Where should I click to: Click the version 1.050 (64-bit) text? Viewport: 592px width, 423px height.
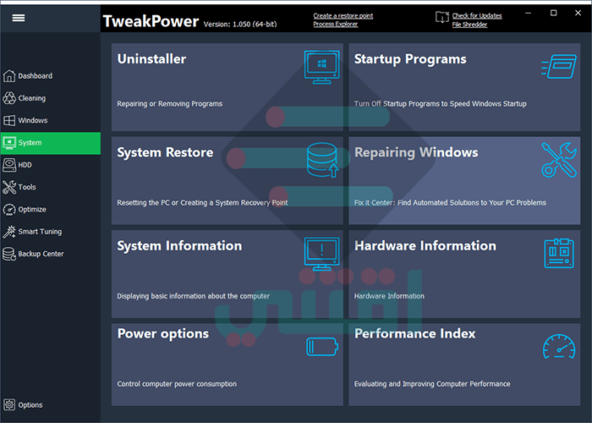point(240,25)
